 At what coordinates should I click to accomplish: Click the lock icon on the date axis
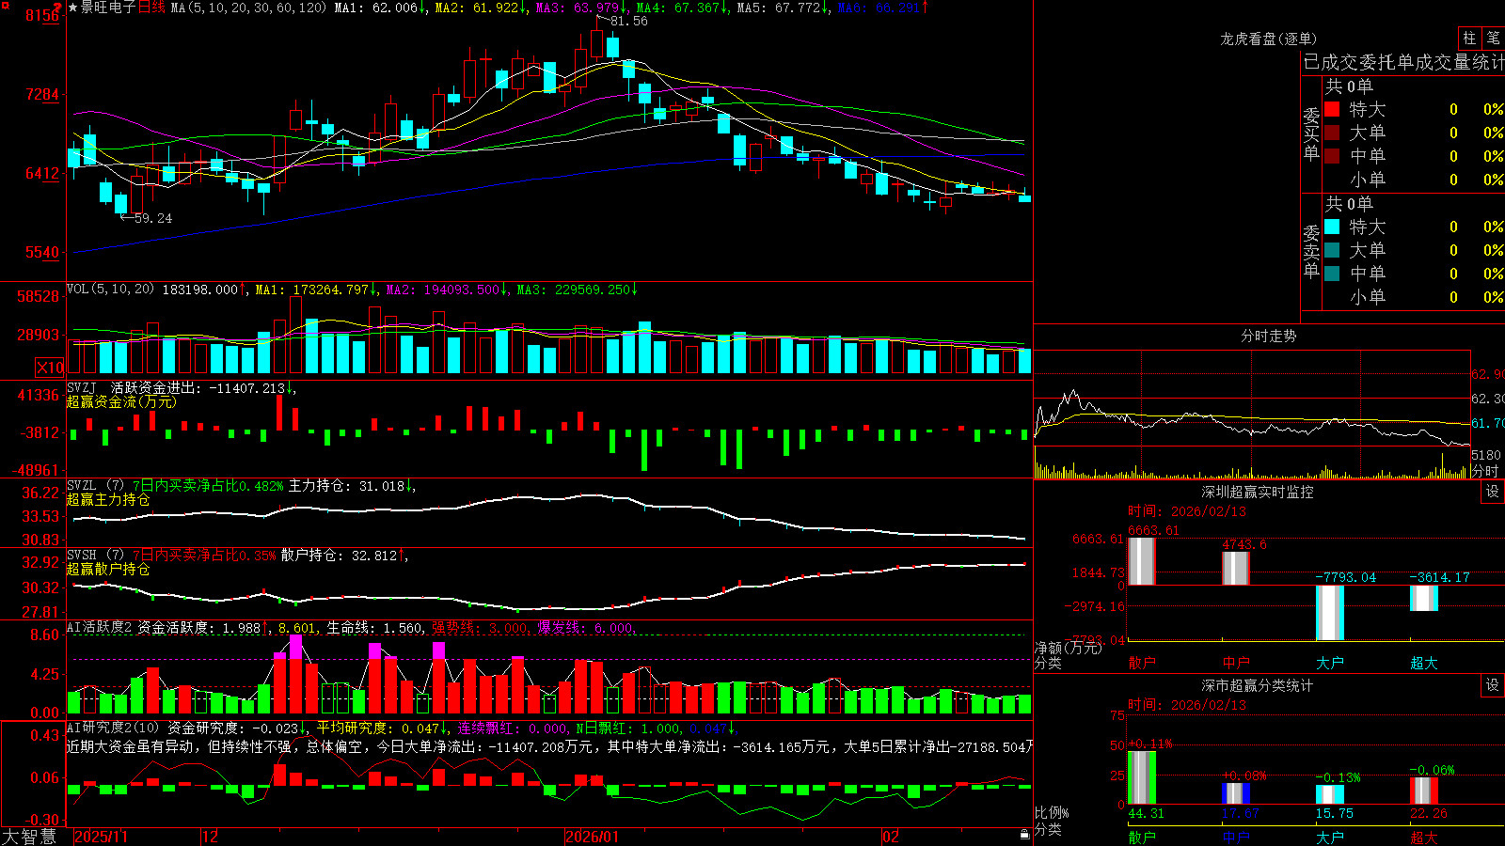1024,835
